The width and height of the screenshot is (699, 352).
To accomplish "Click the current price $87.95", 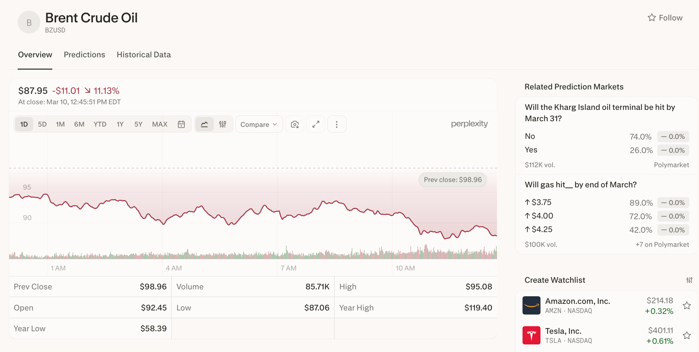I will pos(33,91).
